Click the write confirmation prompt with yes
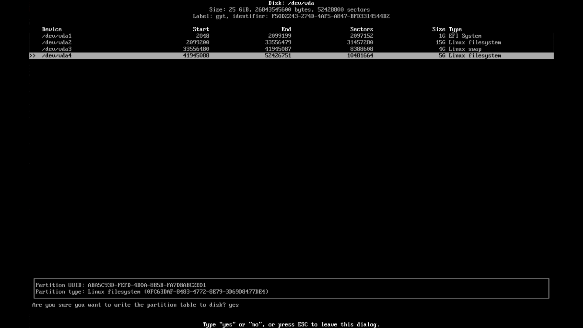 (135, 305)
